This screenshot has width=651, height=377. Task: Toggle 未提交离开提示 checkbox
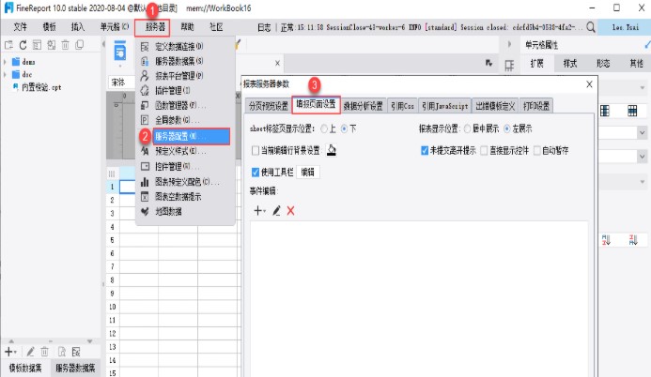click(425, 150)
